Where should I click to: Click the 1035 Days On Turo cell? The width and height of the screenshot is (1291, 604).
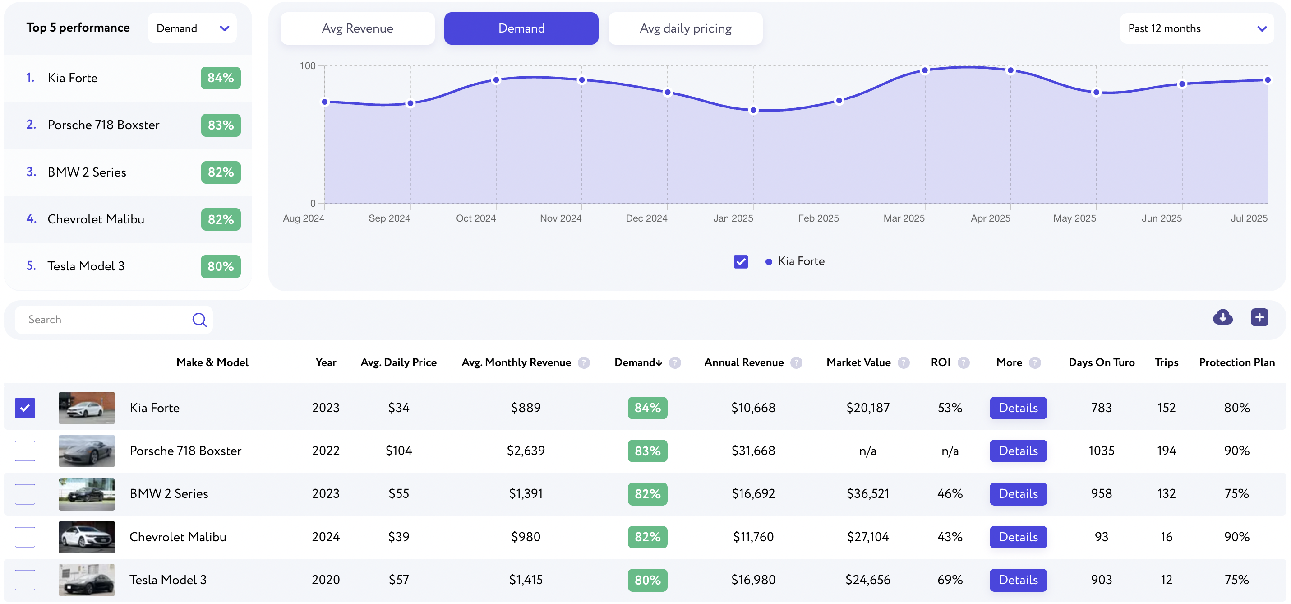[1102, 451]
